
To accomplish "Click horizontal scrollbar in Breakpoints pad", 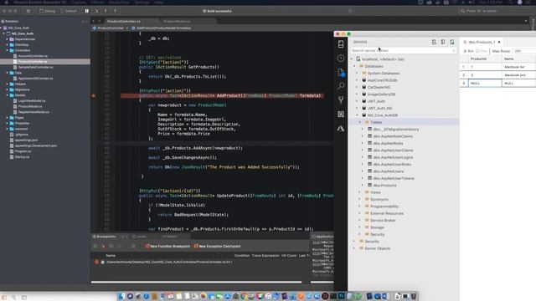I will point(196,282).
